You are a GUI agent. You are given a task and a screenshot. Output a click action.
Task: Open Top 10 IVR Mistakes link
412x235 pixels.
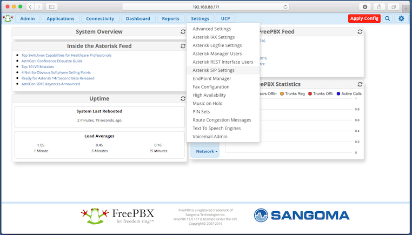coord(37,66)
